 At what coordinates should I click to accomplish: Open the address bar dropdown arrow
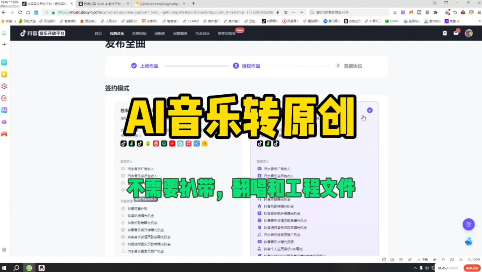(x=301, y=12)
